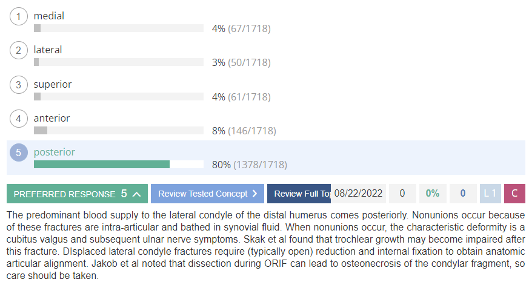Click the green Preferred Response 5 bar

coord(77,194)
